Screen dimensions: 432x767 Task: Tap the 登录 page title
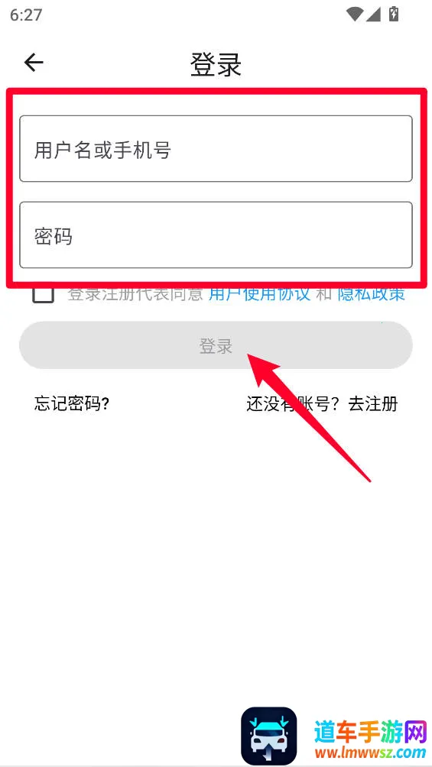pyautogui.click(x=216, y=64)
